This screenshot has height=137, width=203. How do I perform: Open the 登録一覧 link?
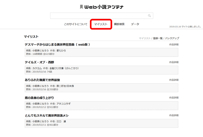pyautogui.click(x=158, y=38)
